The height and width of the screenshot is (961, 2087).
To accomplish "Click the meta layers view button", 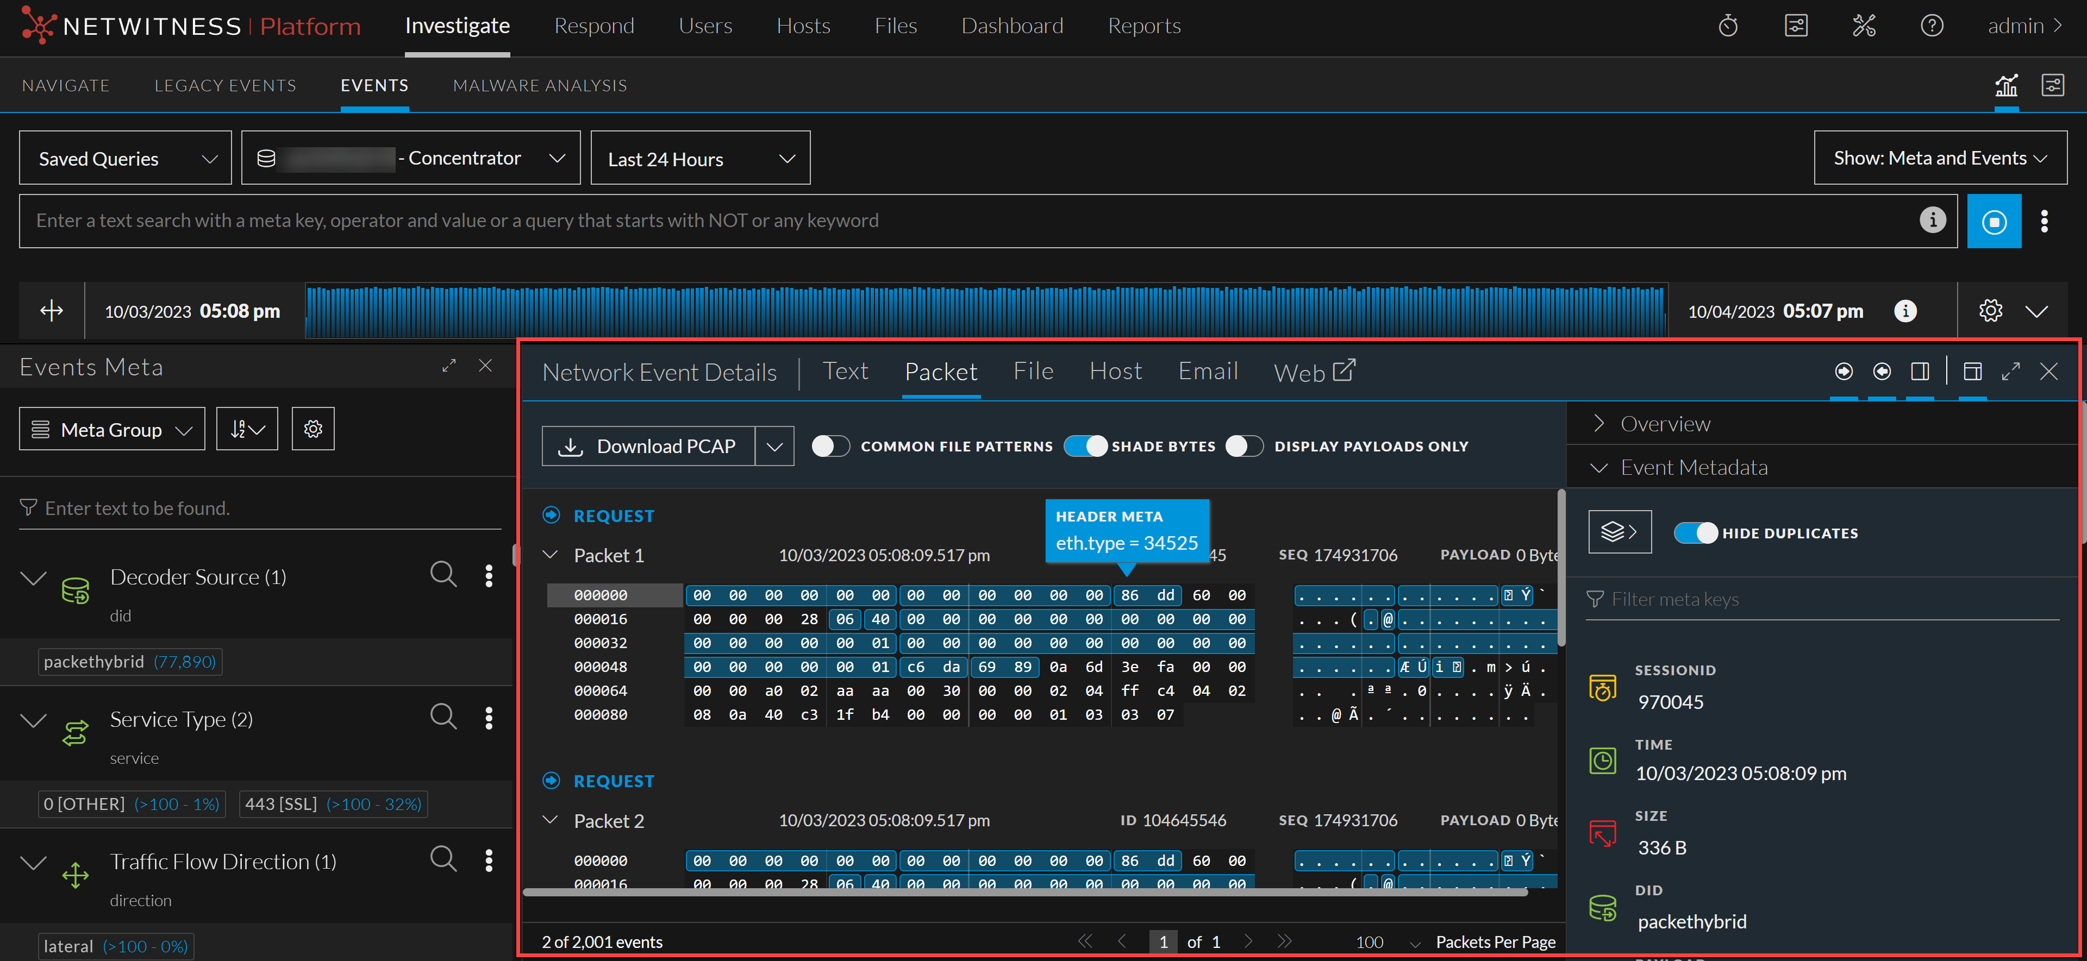I will tap(1620, 532).
